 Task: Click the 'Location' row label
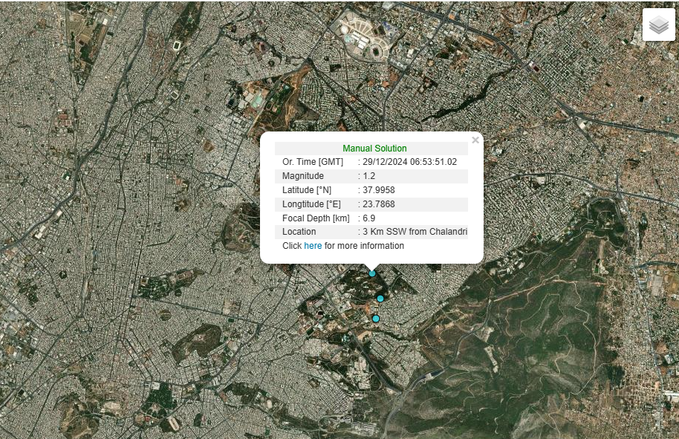[x=299, y=232]
